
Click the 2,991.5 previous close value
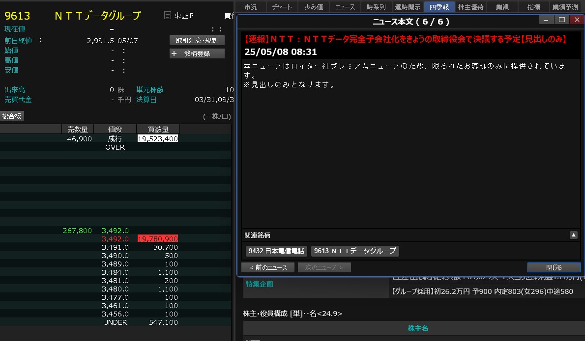pos(100,41)
